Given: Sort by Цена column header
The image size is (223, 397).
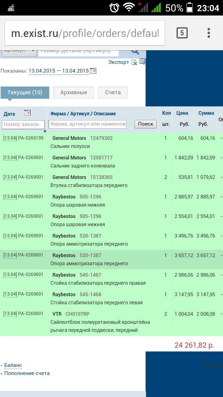Looking at the screenshot, I should (x=182, y=113).
